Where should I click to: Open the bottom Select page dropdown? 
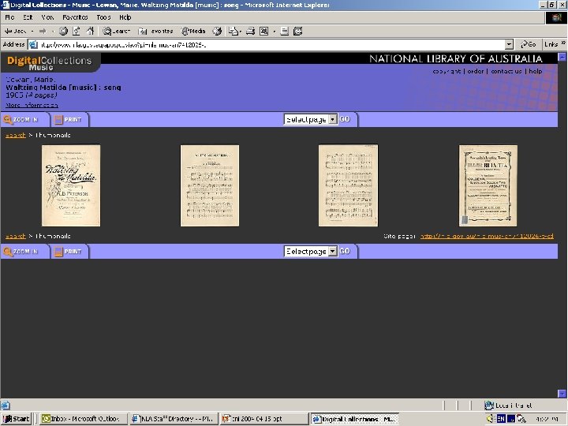click(311, 252)
